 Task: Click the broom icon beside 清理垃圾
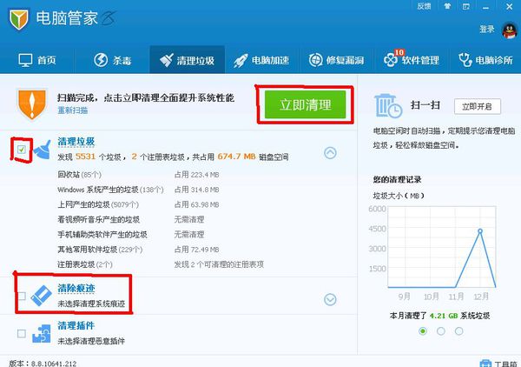pyautogui.click(x=43, y=150)
